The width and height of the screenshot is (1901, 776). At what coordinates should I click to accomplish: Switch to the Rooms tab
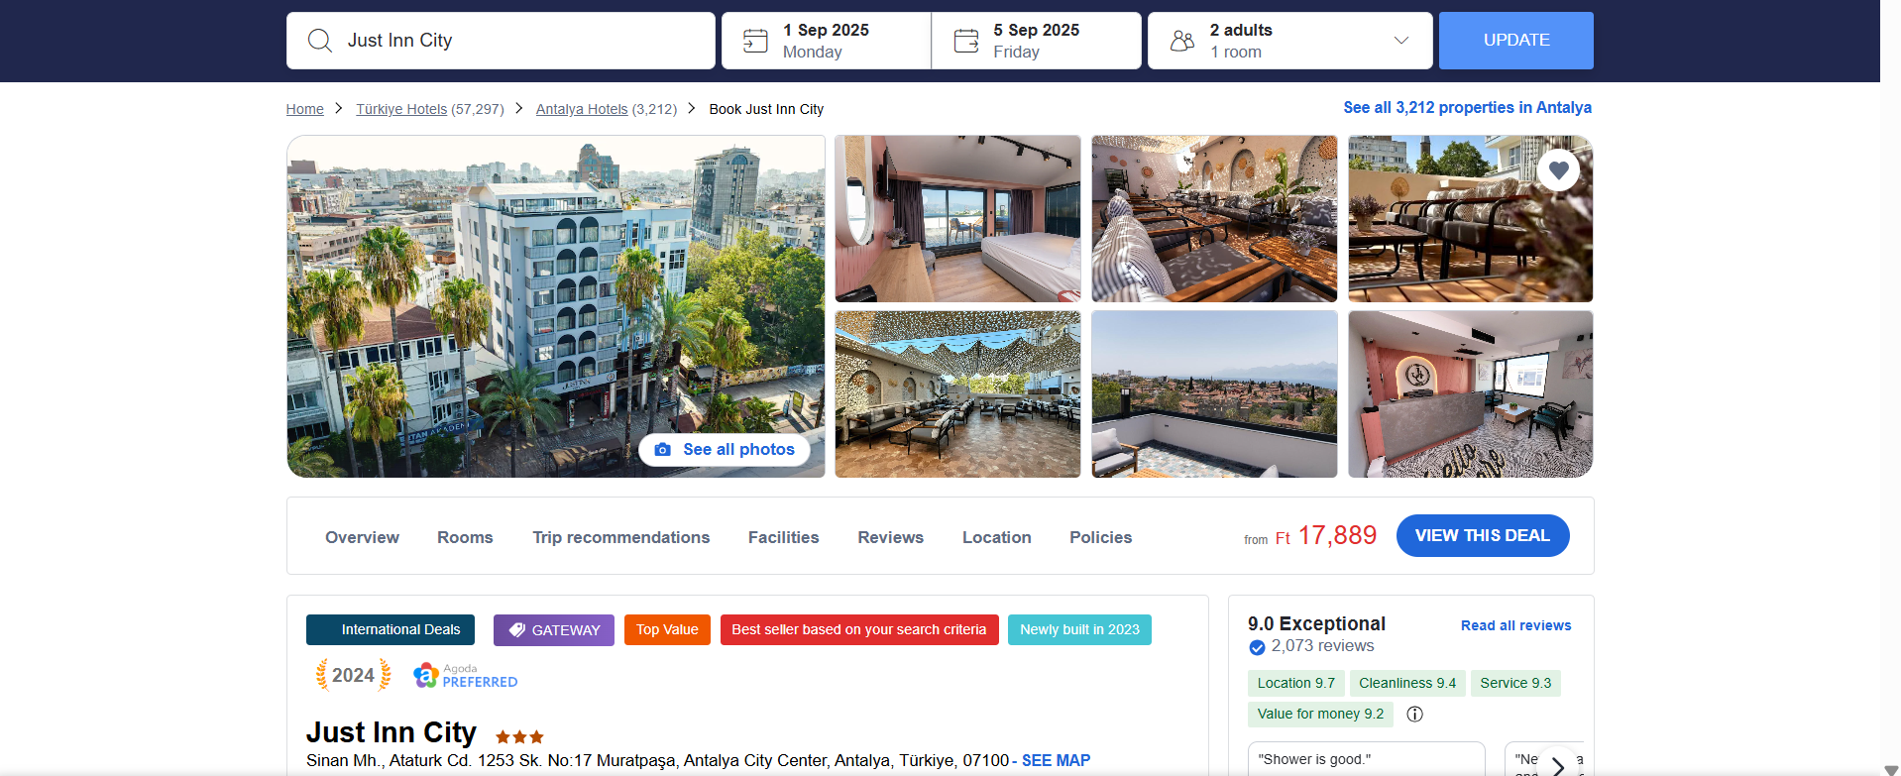[x=465, y=537]
